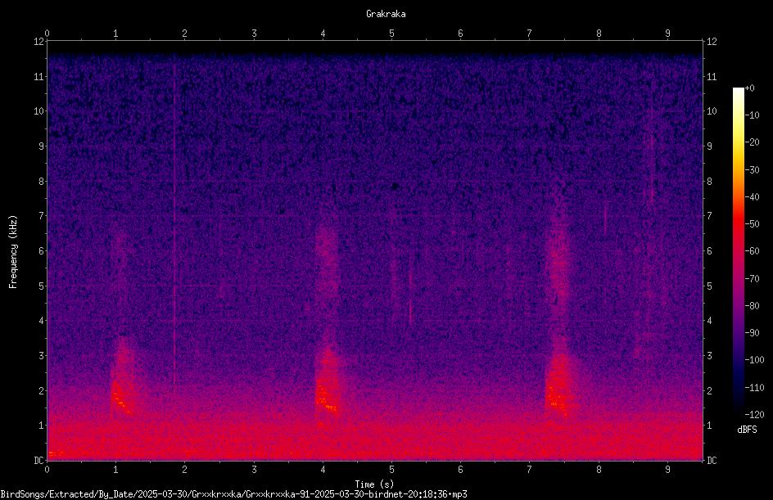Click the 2 kHz label on the right frequency axis
This screenshot has height=500, width=773.
pyautogui.click(x=709, y=390)
